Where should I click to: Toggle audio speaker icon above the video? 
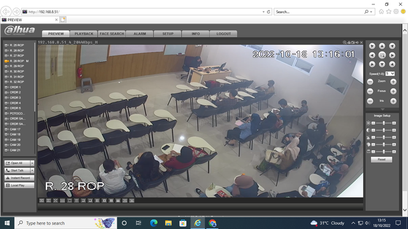(357, 43)
